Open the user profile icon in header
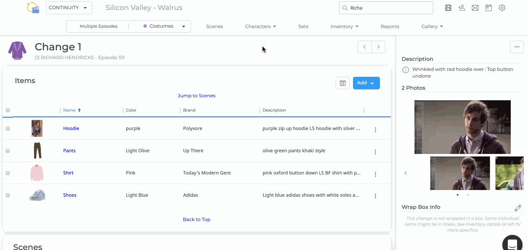528x250 pixels. coord(462,8)
